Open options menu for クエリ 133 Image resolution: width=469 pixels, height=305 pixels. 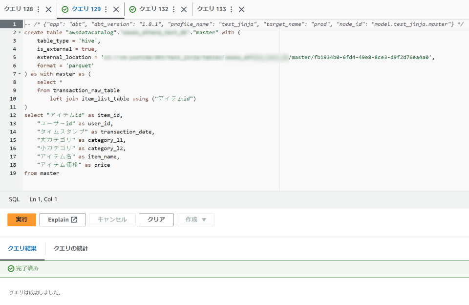click(231, 9)
